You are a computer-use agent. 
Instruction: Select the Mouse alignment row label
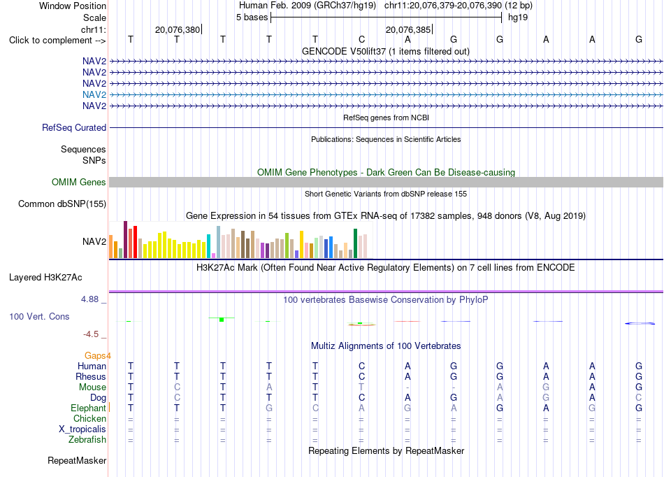pyautogui.click(x=92, y=387)
